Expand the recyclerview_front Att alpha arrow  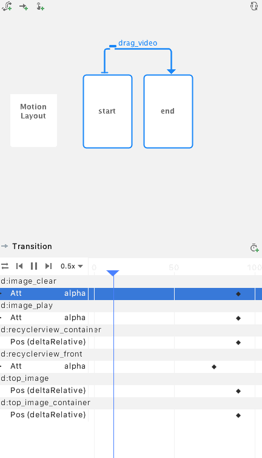click(x=1, y=366)
